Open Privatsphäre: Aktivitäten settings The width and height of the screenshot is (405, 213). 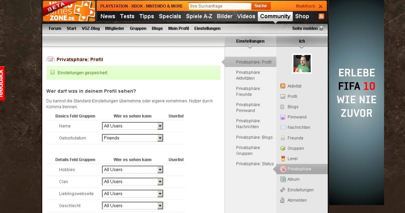coord(248,75)
